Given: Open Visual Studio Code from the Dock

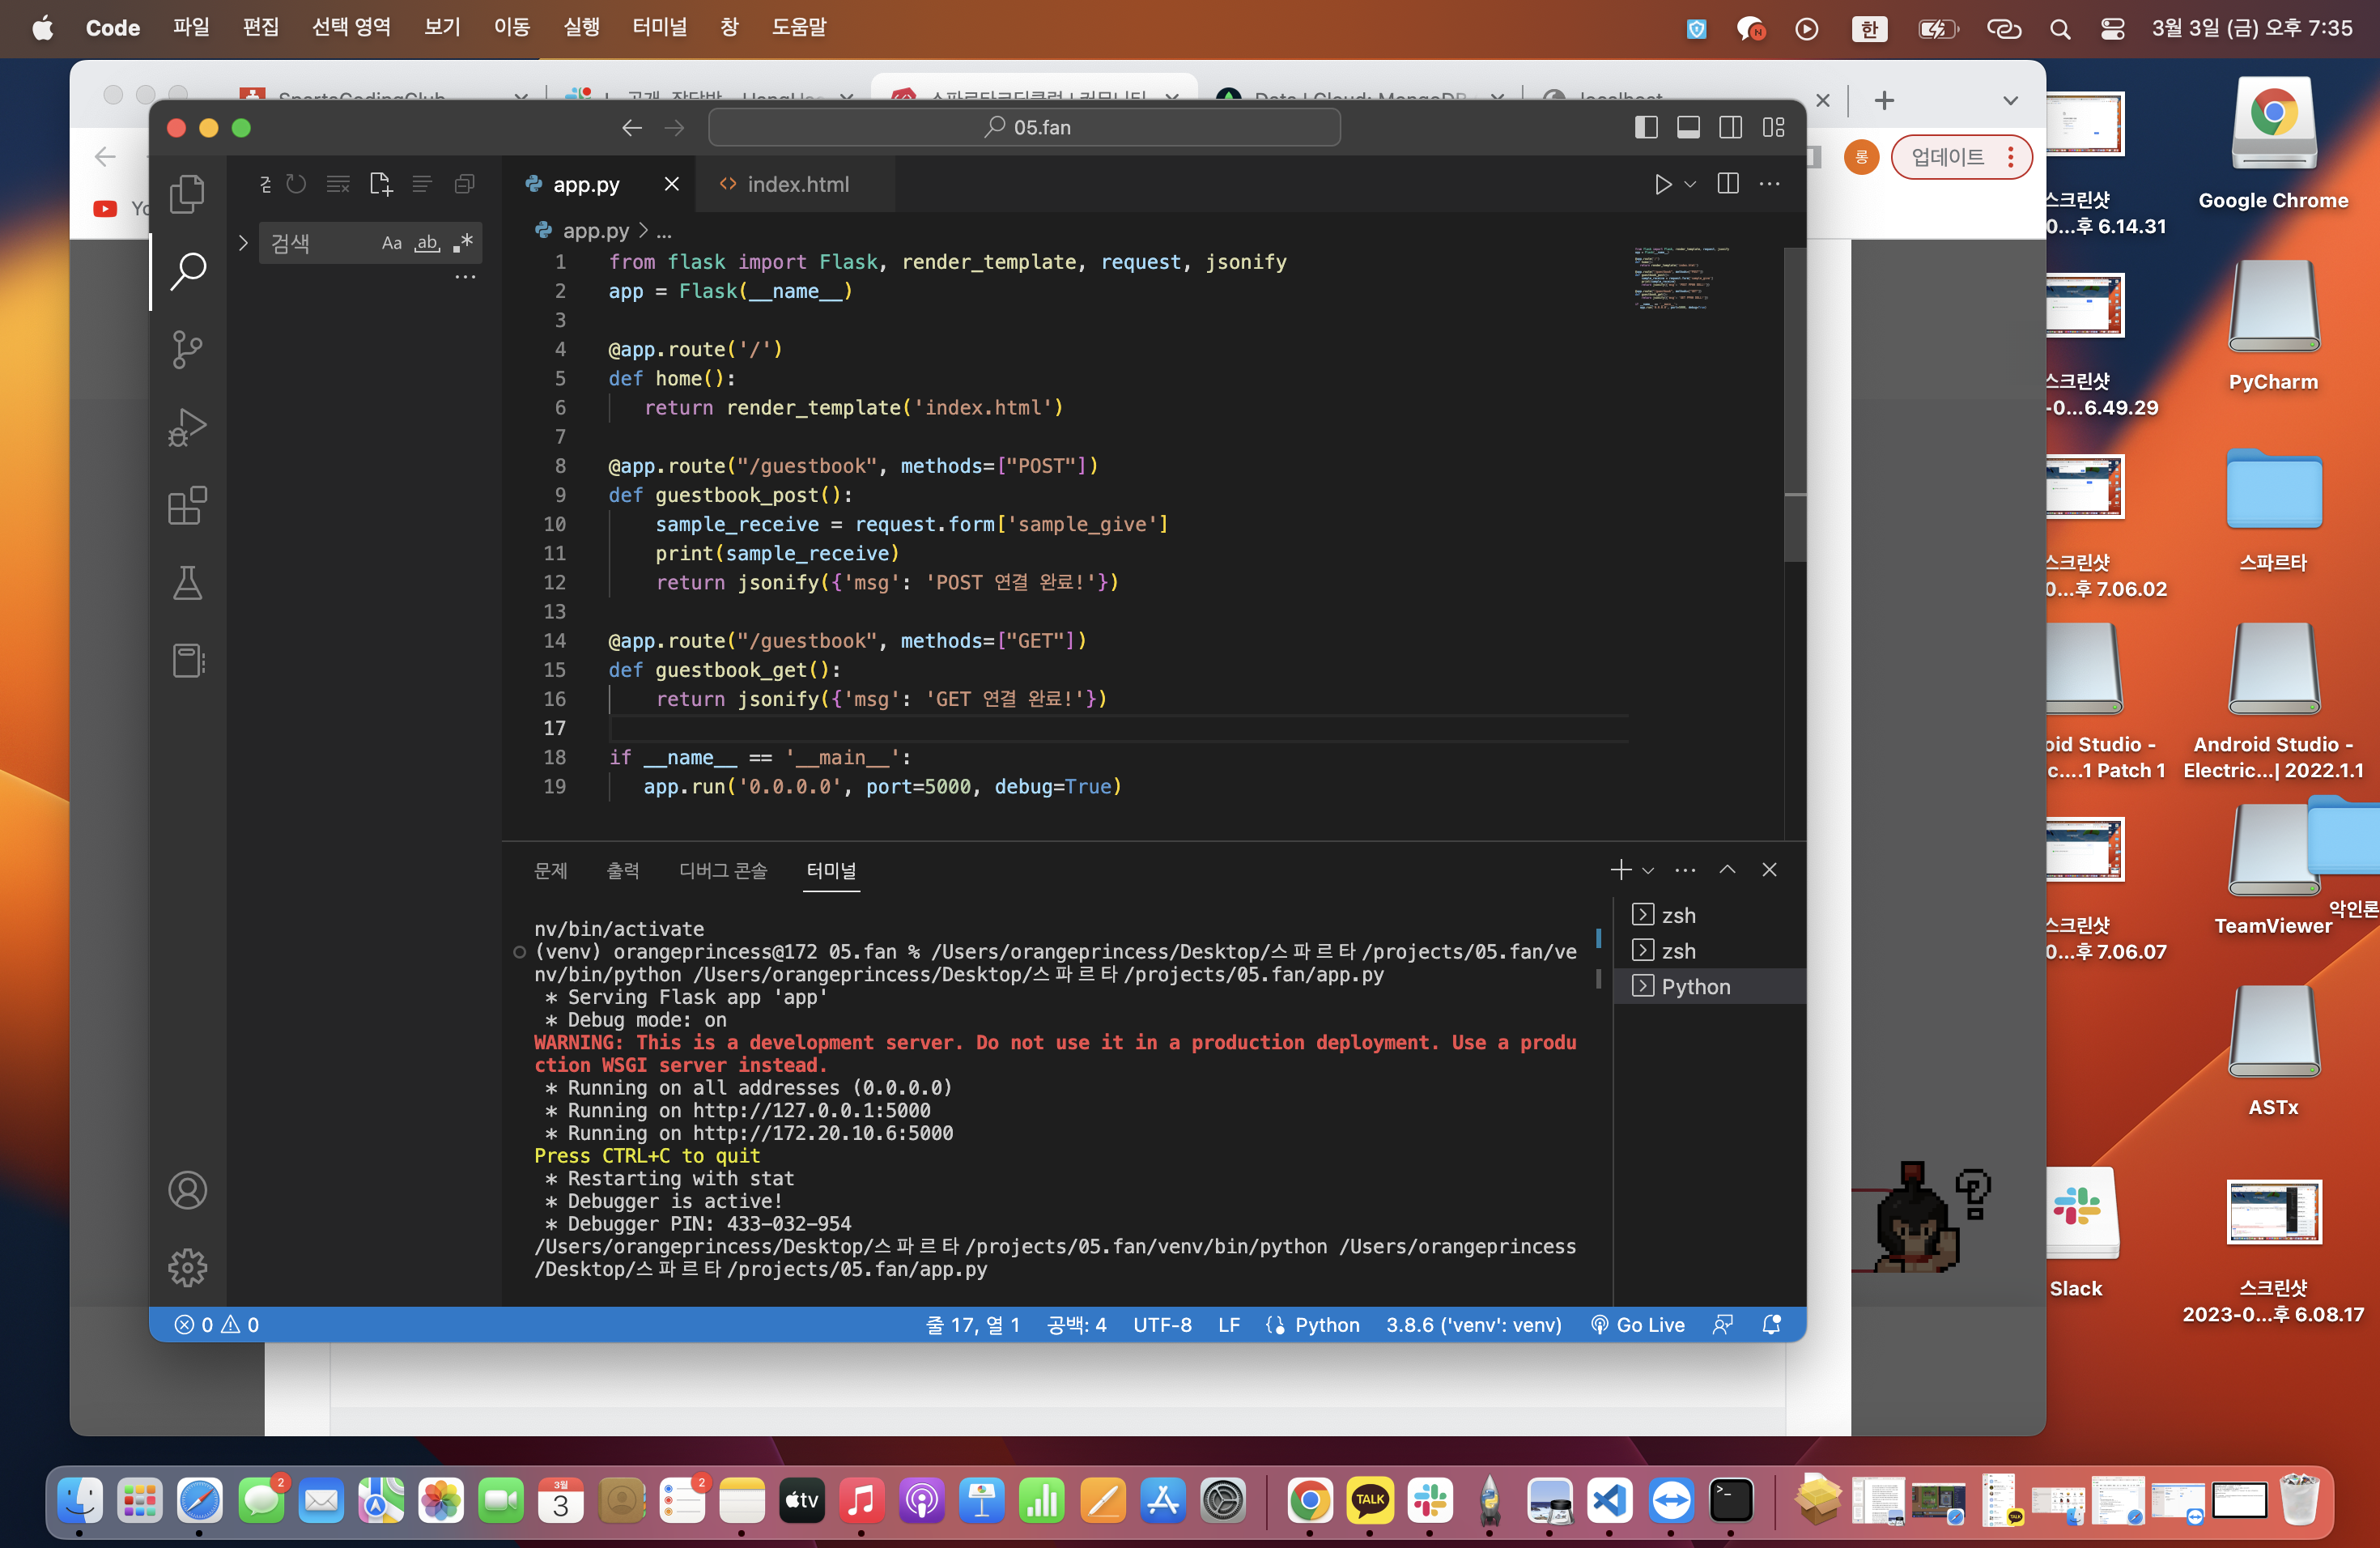Looking at the screenshot, I should point(1609,1500).
